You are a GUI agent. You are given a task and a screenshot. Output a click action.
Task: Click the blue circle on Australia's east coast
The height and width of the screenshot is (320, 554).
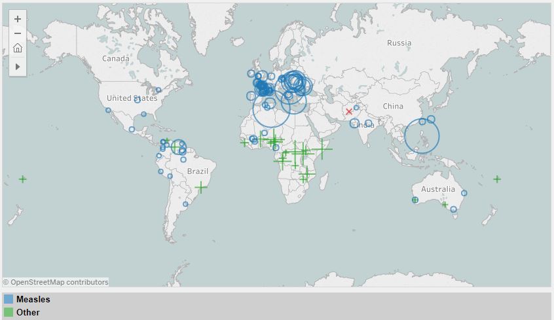[x=464, y=193]
